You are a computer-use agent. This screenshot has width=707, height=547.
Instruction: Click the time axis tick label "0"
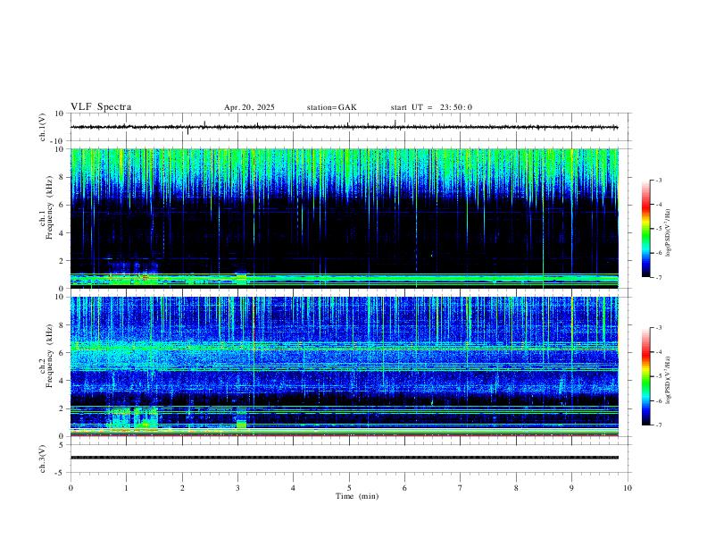tap(71, 488)
